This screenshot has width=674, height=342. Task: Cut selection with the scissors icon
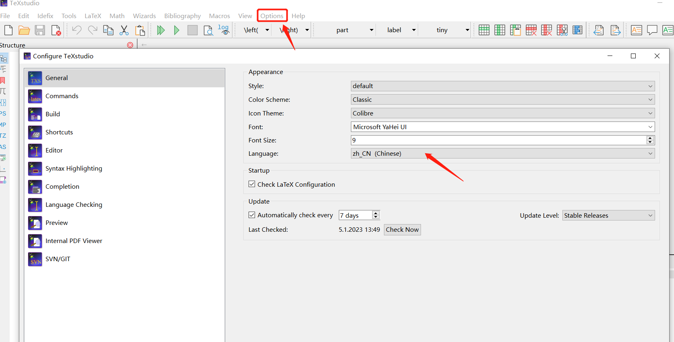pyautogui.click(x=124, y=30)
